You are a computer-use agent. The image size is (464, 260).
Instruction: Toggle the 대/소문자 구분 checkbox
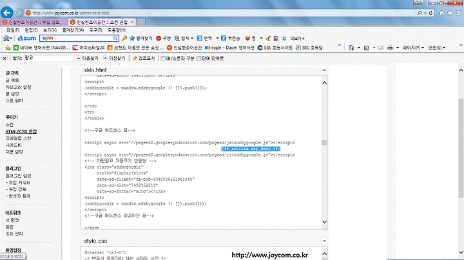point(163,58)
